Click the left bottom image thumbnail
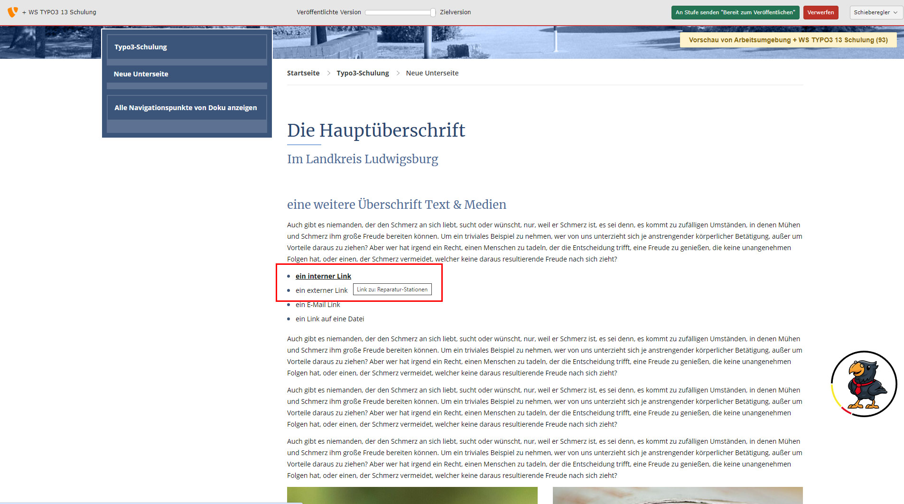The image size is (904, 504). pos(412,495)
